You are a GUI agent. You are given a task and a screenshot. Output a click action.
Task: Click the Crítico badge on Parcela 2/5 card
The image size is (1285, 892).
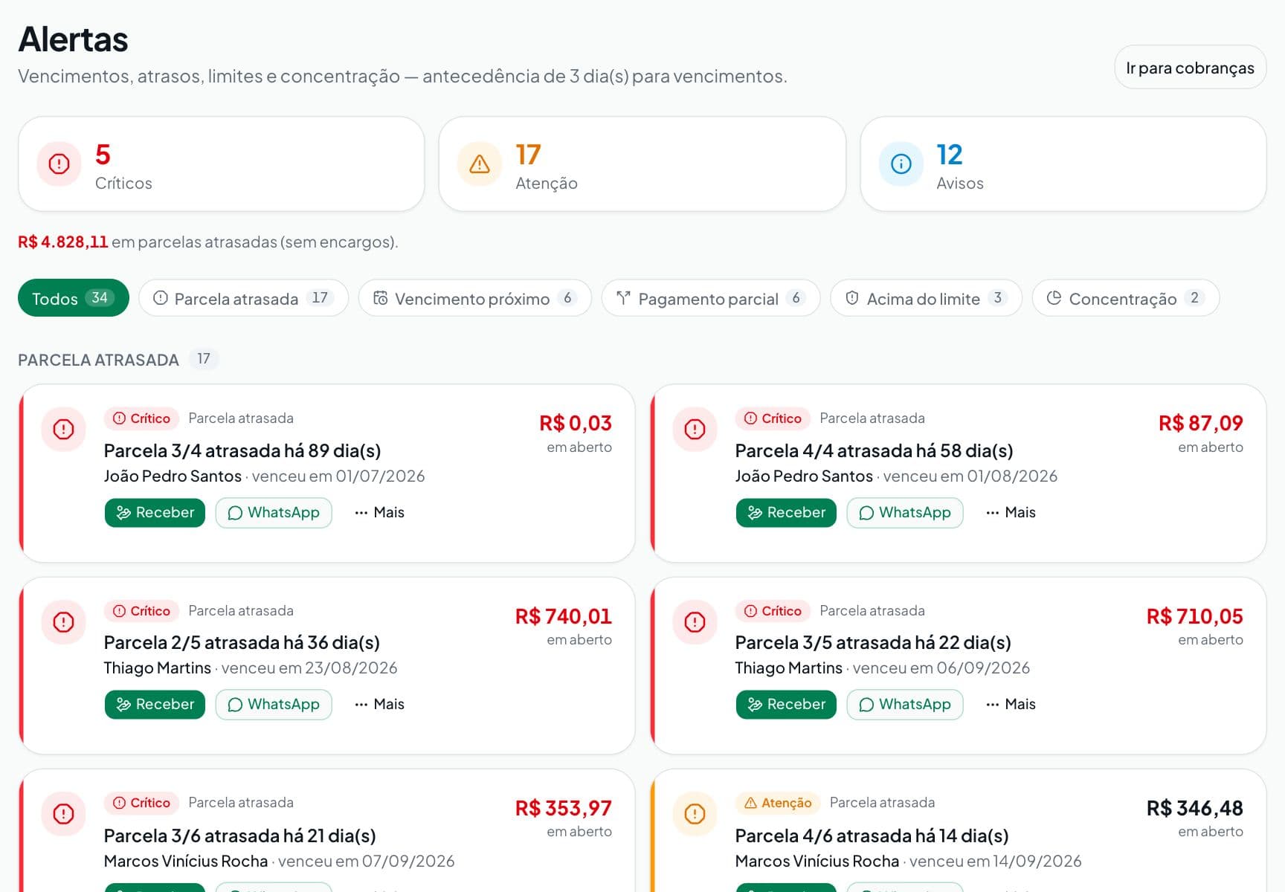point(141,611)
